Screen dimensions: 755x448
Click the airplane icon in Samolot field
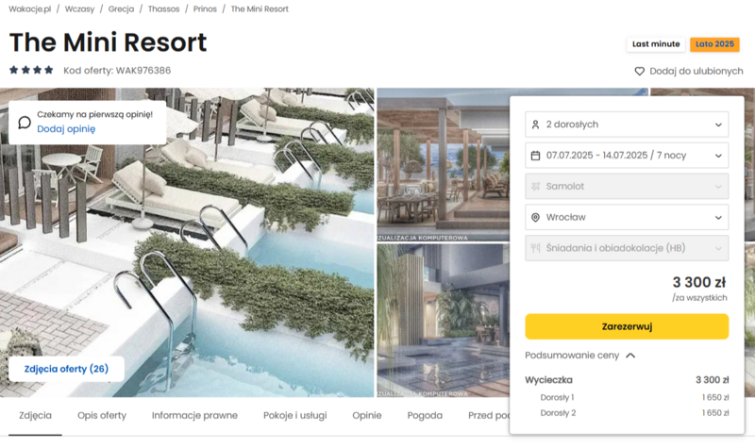click(535, 186)
